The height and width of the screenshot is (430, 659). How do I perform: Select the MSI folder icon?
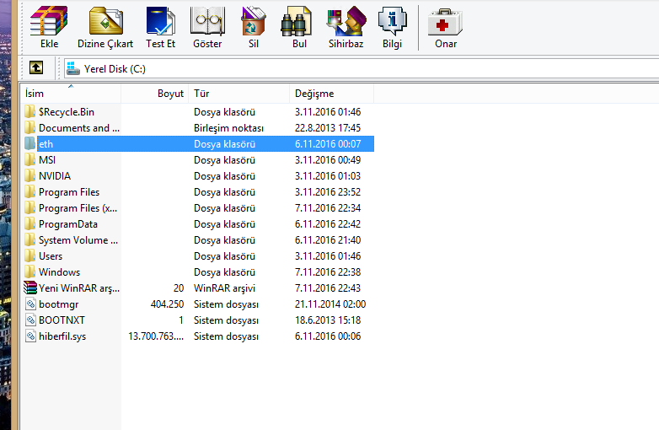point(29,159)
